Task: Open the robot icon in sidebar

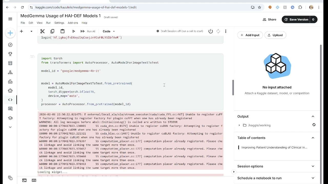Action: coord(10,90)
